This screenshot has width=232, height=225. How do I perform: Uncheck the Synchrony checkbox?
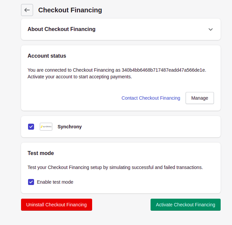click(31, 127)
